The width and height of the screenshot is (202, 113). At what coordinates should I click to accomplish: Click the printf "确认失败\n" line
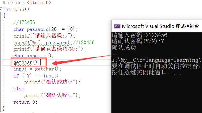pyautogui.click(x=52, y=95)
